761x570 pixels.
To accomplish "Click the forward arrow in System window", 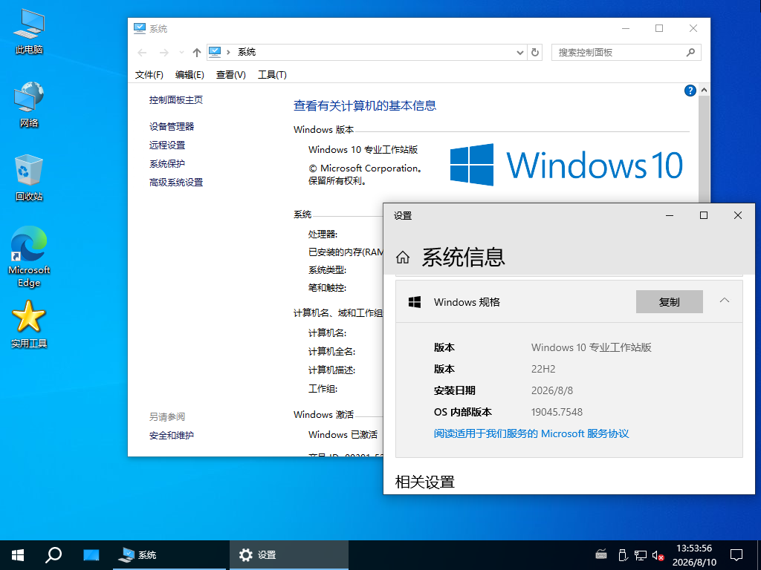I will pos(164,53).
